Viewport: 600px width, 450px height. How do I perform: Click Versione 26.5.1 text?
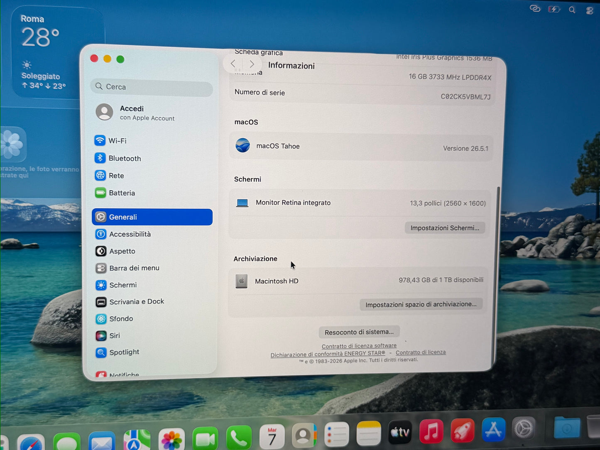[465, 148]
